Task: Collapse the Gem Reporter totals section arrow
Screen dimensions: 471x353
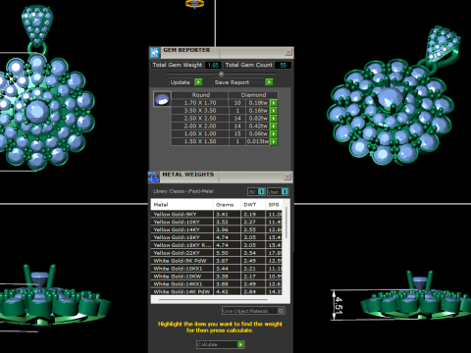Action: 221,74
